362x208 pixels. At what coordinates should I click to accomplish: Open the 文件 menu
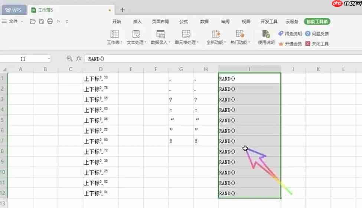click(13, 22)
